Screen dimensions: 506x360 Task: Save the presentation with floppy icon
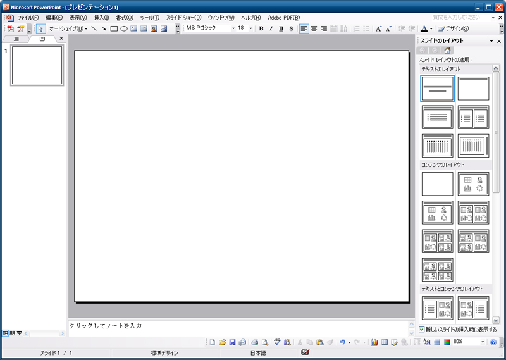232,342
